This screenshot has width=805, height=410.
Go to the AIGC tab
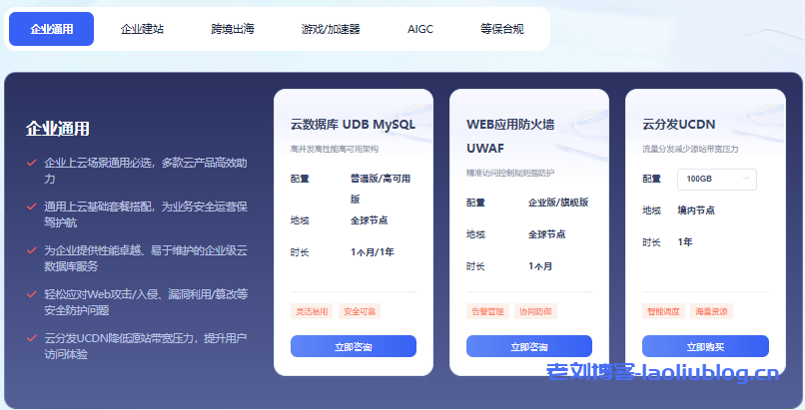420,29
